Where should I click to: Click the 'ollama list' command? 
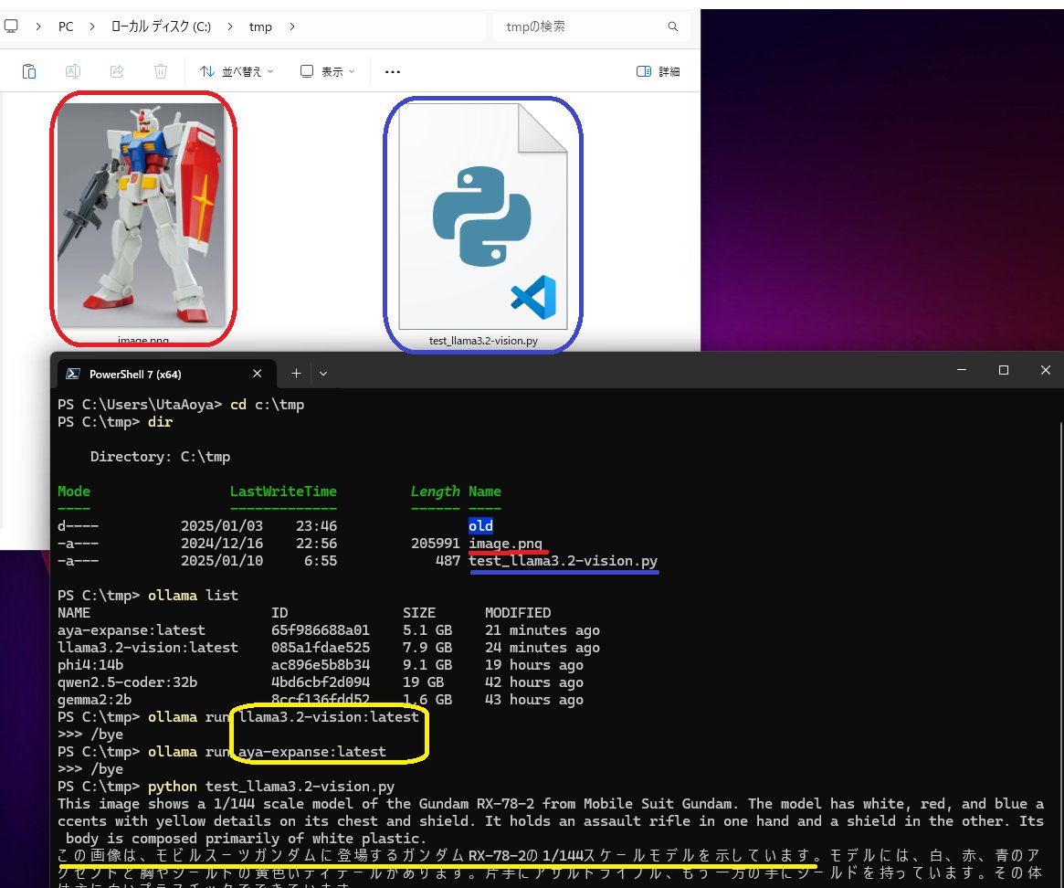[194, 596]
